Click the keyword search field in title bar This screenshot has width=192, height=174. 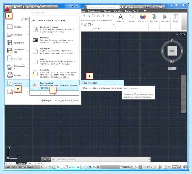[x=103, y=7]
